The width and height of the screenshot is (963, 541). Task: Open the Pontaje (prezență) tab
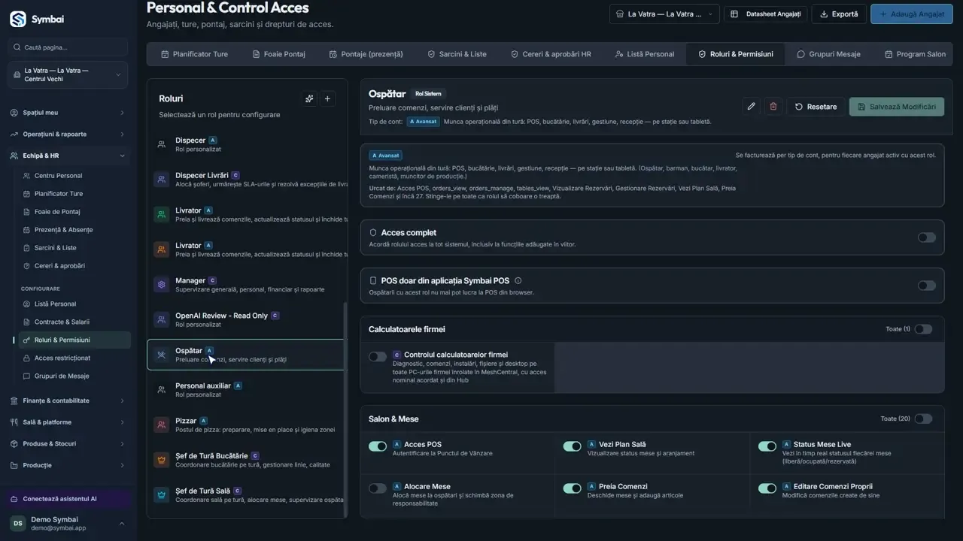point(366,54)
